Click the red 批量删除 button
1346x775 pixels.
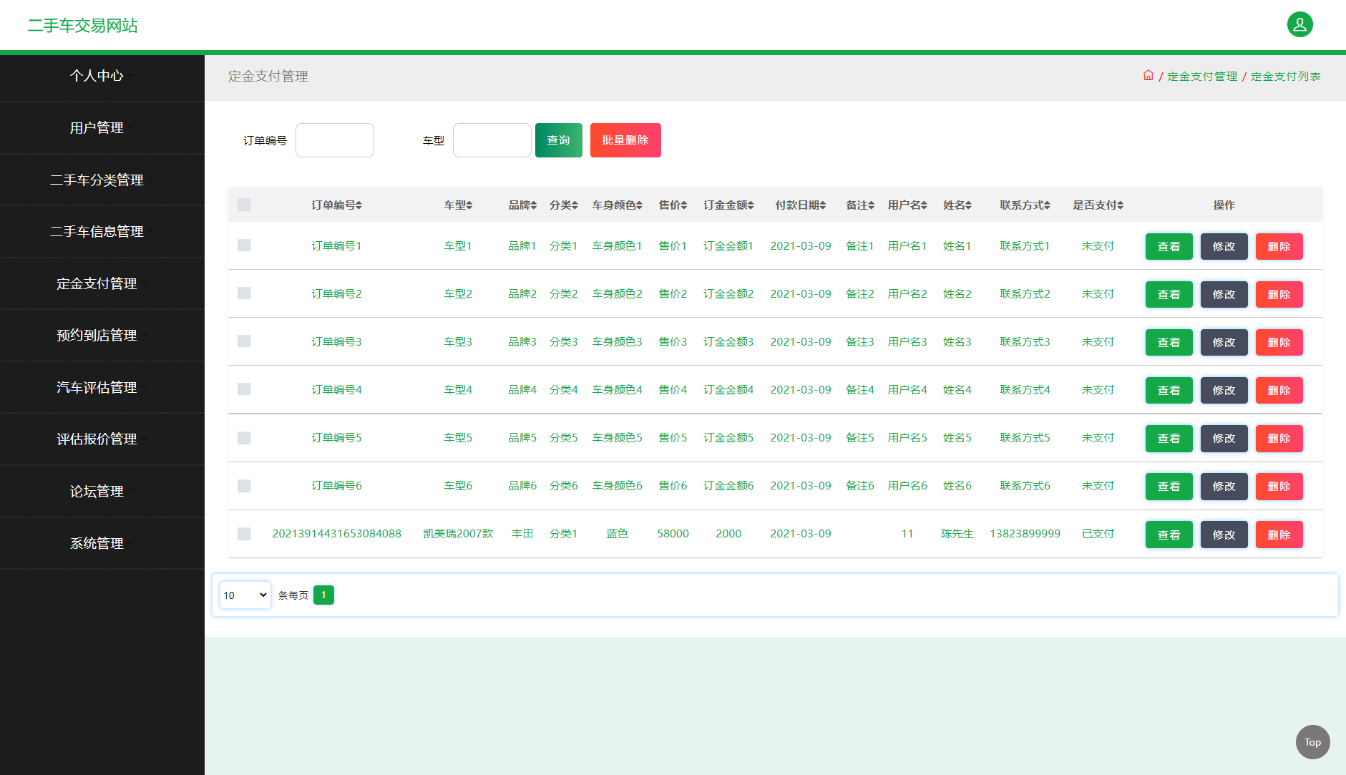pos(625,140)
